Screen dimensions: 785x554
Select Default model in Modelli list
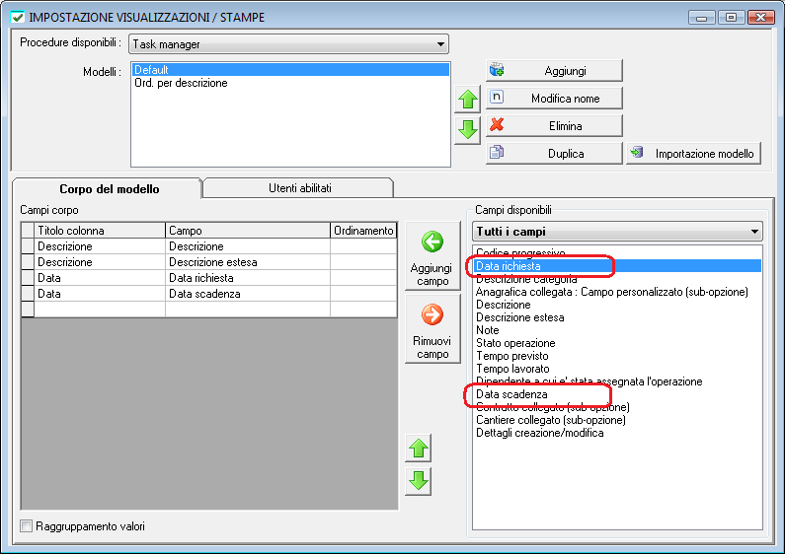(x=291, y=70)
